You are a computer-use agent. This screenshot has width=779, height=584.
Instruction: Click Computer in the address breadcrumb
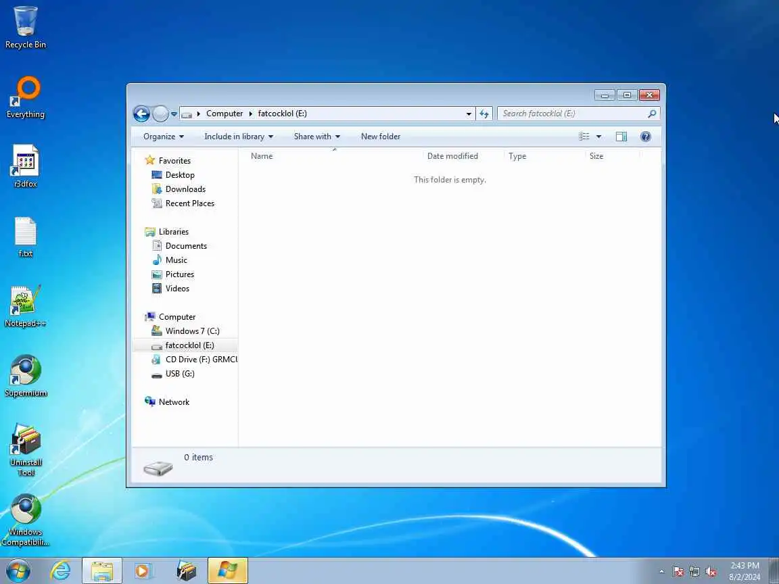(x=225, y=114)
